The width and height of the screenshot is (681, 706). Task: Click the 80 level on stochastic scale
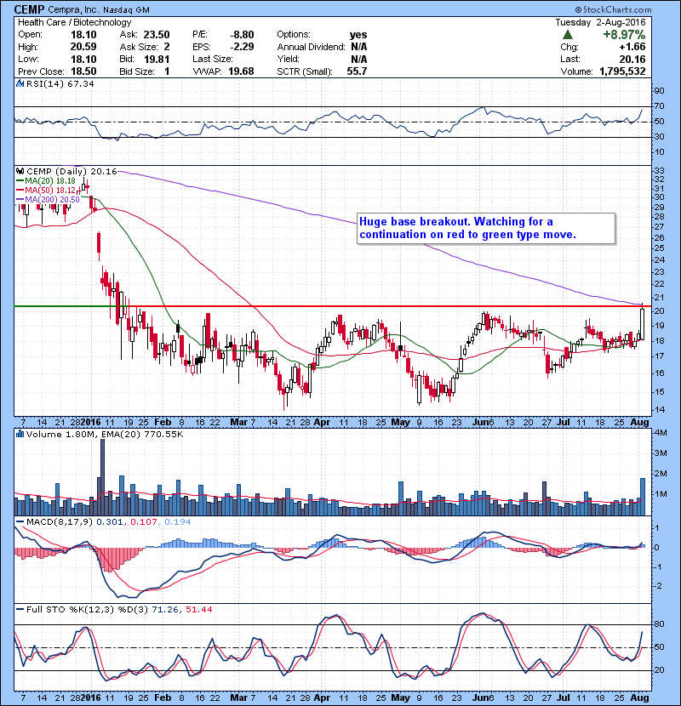click(659, 624)
